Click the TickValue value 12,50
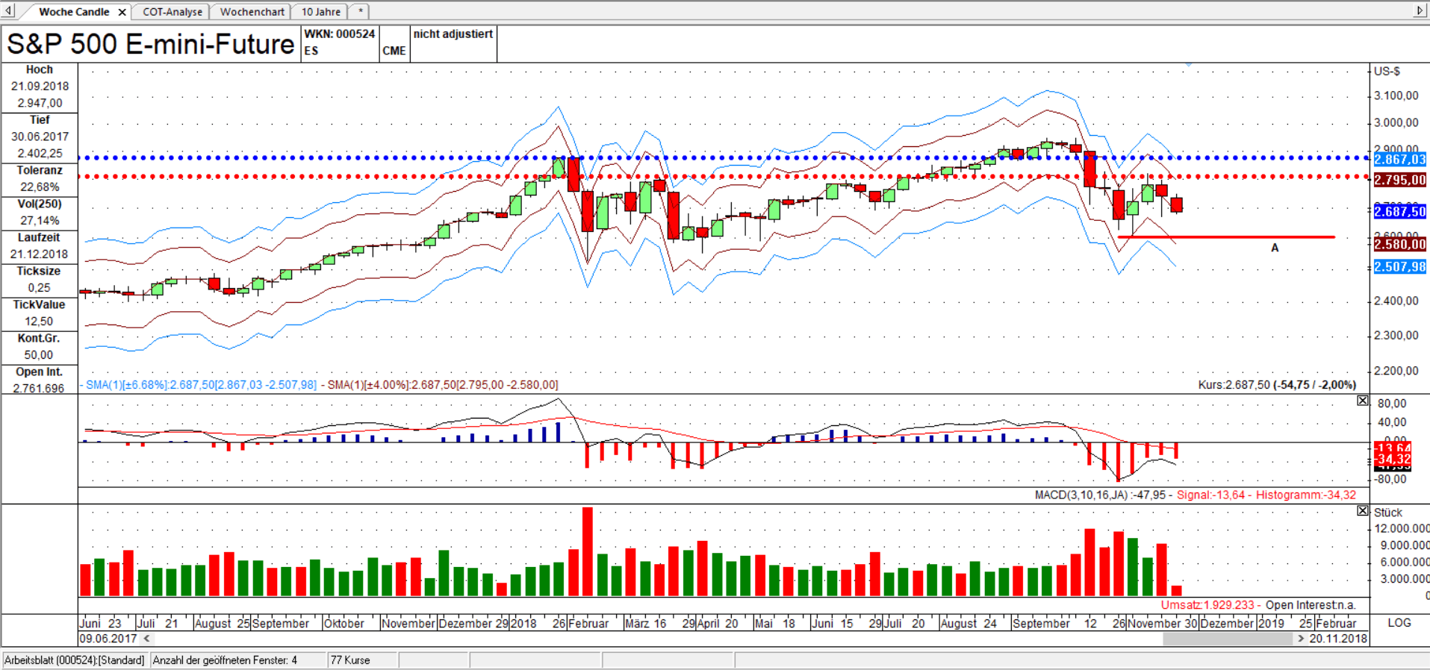 tap(39, 321)
